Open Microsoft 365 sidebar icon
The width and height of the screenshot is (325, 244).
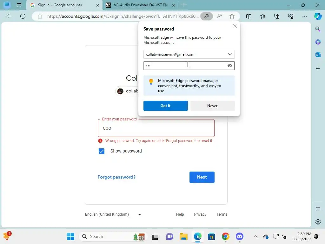[318, 42]
